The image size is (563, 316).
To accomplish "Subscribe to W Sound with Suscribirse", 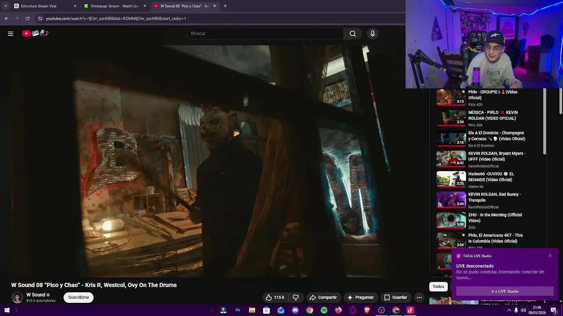I will pos(78,297).
